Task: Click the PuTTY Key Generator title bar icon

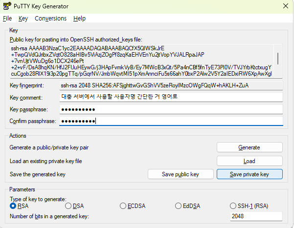Action: (x=7, y=6)
